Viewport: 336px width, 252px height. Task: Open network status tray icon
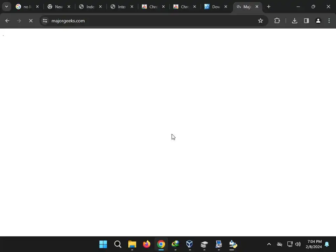(x=290, y=244)
